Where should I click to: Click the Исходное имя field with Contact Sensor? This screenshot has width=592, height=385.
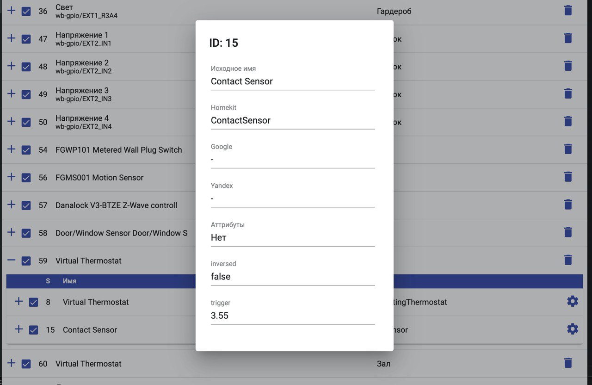(293, 81)
